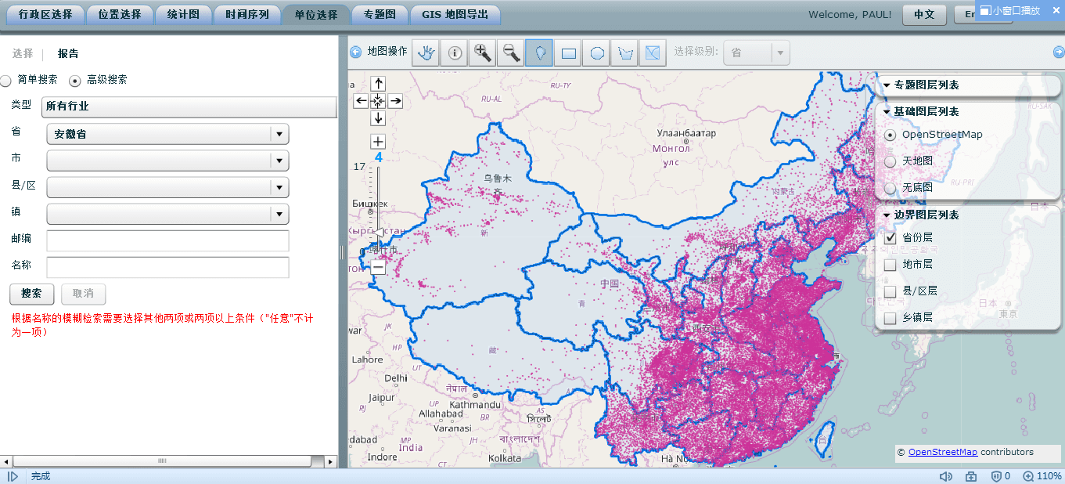Open the 选择级别 level dropdown
Screen dimensions: 1065x484
tap(757, 52)
